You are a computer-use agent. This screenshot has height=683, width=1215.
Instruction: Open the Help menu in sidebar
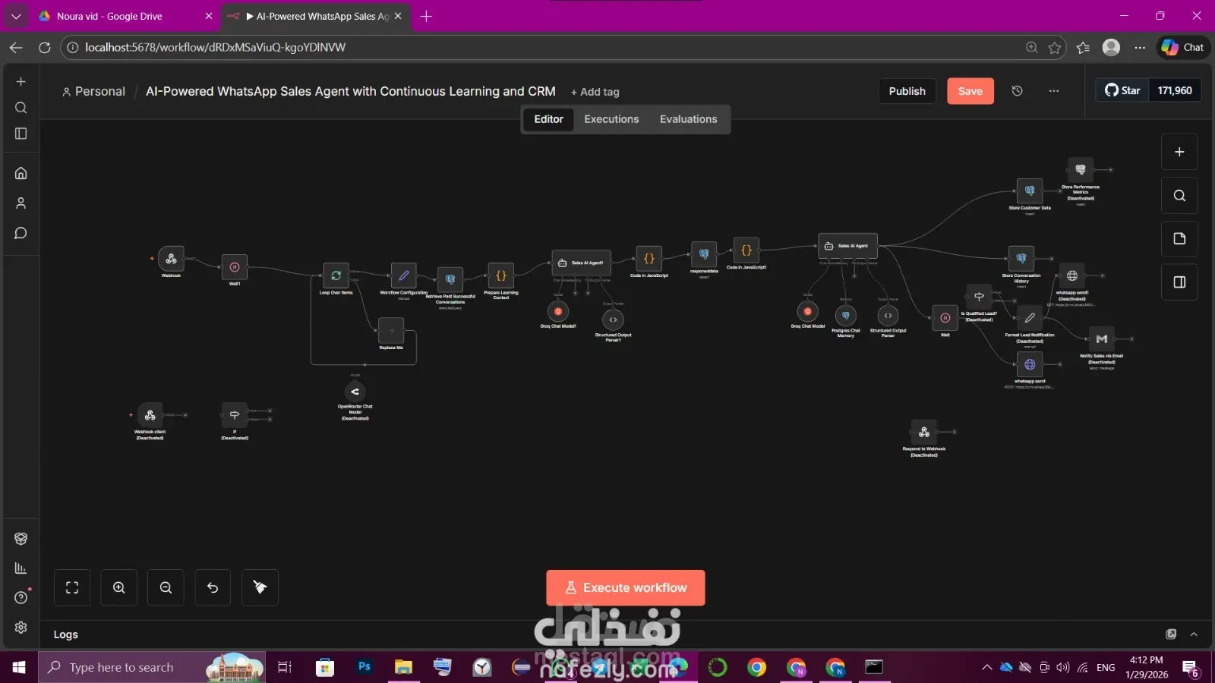coord(21,598)
